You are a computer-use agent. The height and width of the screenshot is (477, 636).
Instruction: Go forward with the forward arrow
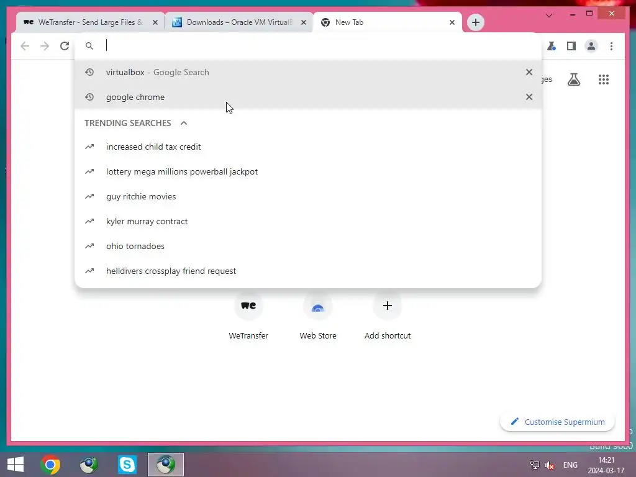pyautogui.click(x=45, y=46)
